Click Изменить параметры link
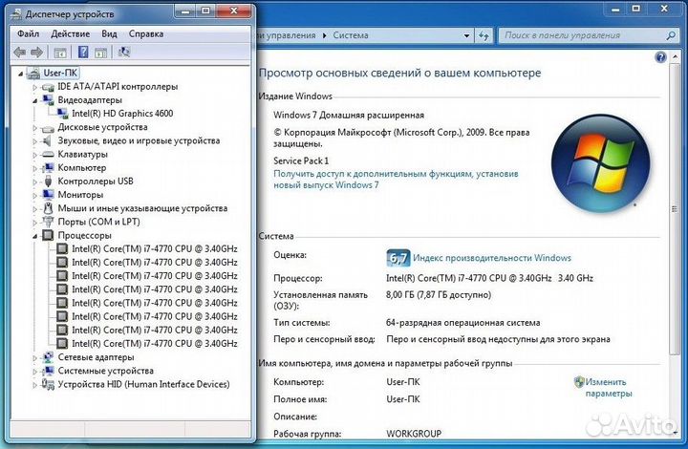Screen dimensions: 688x449 609,388
